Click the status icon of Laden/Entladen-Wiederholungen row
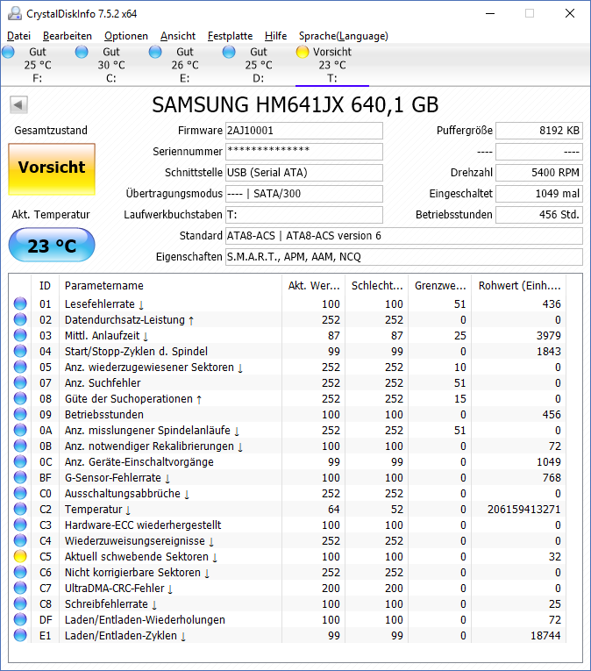Screen dimensions: 591x671 (x=20, y=619)
